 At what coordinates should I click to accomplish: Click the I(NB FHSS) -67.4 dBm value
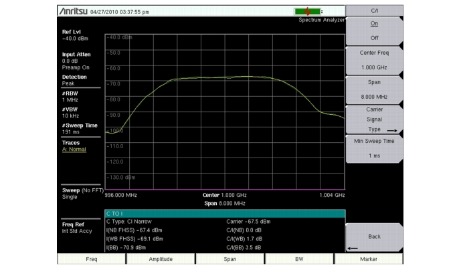point(134,230)
